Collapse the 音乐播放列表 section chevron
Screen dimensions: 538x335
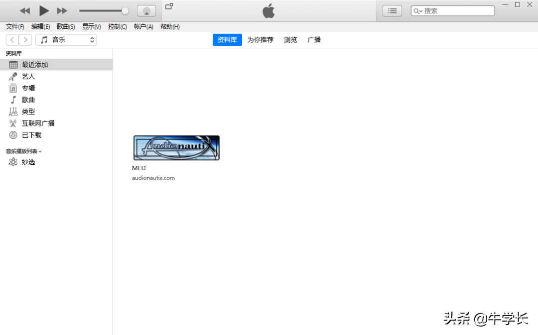click(x=40, y=151)
